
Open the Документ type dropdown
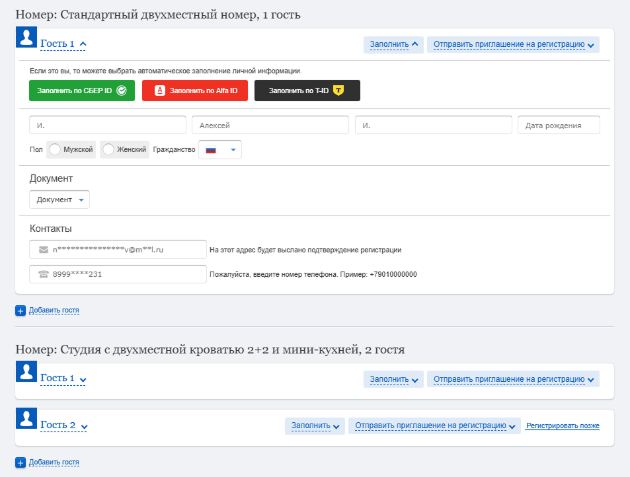coord(59,200)
